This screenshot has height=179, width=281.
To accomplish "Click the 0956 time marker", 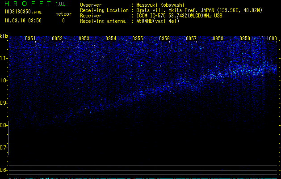I will point(164,38).
